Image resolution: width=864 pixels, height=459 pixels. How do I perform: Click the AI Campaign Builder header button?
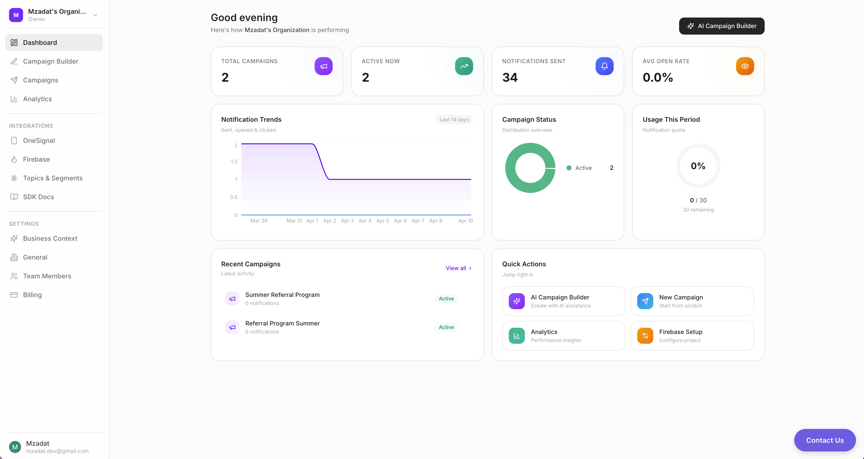click(722, 26)
